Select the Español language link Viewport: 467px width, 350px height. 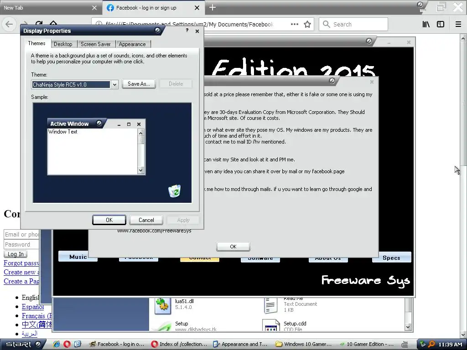click(x=33, y=307)
